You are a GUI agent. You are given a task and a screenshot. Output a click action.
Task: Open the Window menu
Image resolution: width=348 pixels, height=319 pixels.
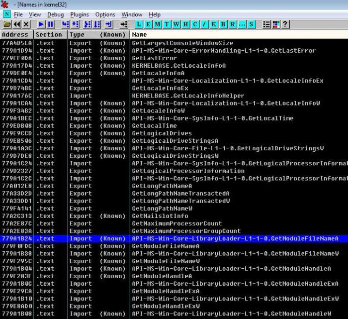(132, 14)
